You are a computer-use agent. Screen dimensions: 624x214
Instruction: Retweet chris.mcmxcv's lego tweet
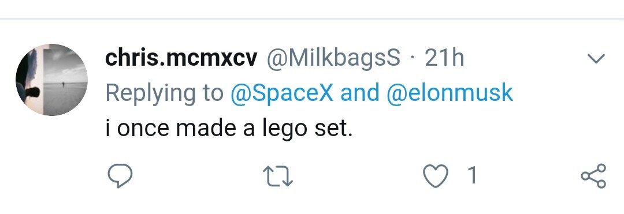click(x=278, y=177)
